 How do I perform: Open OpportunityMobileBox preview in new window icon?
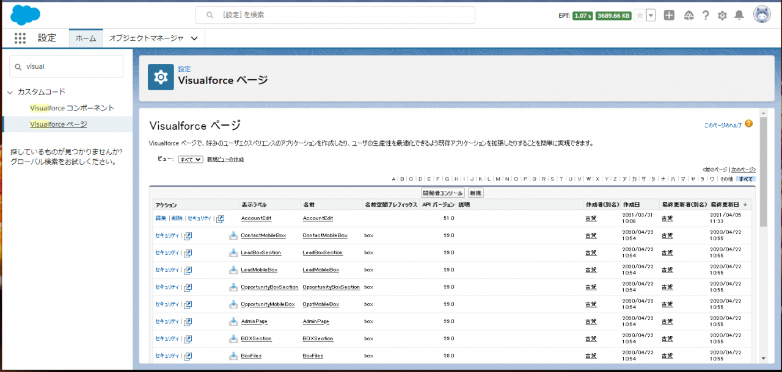click(188, 304)
